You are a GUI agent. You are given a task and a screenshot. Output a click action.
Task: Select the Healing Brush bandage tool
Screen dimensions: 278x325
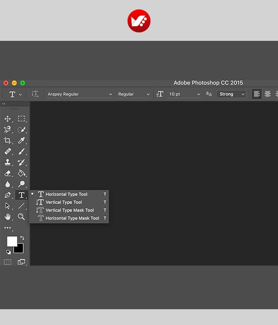click(x=8, y=151)
